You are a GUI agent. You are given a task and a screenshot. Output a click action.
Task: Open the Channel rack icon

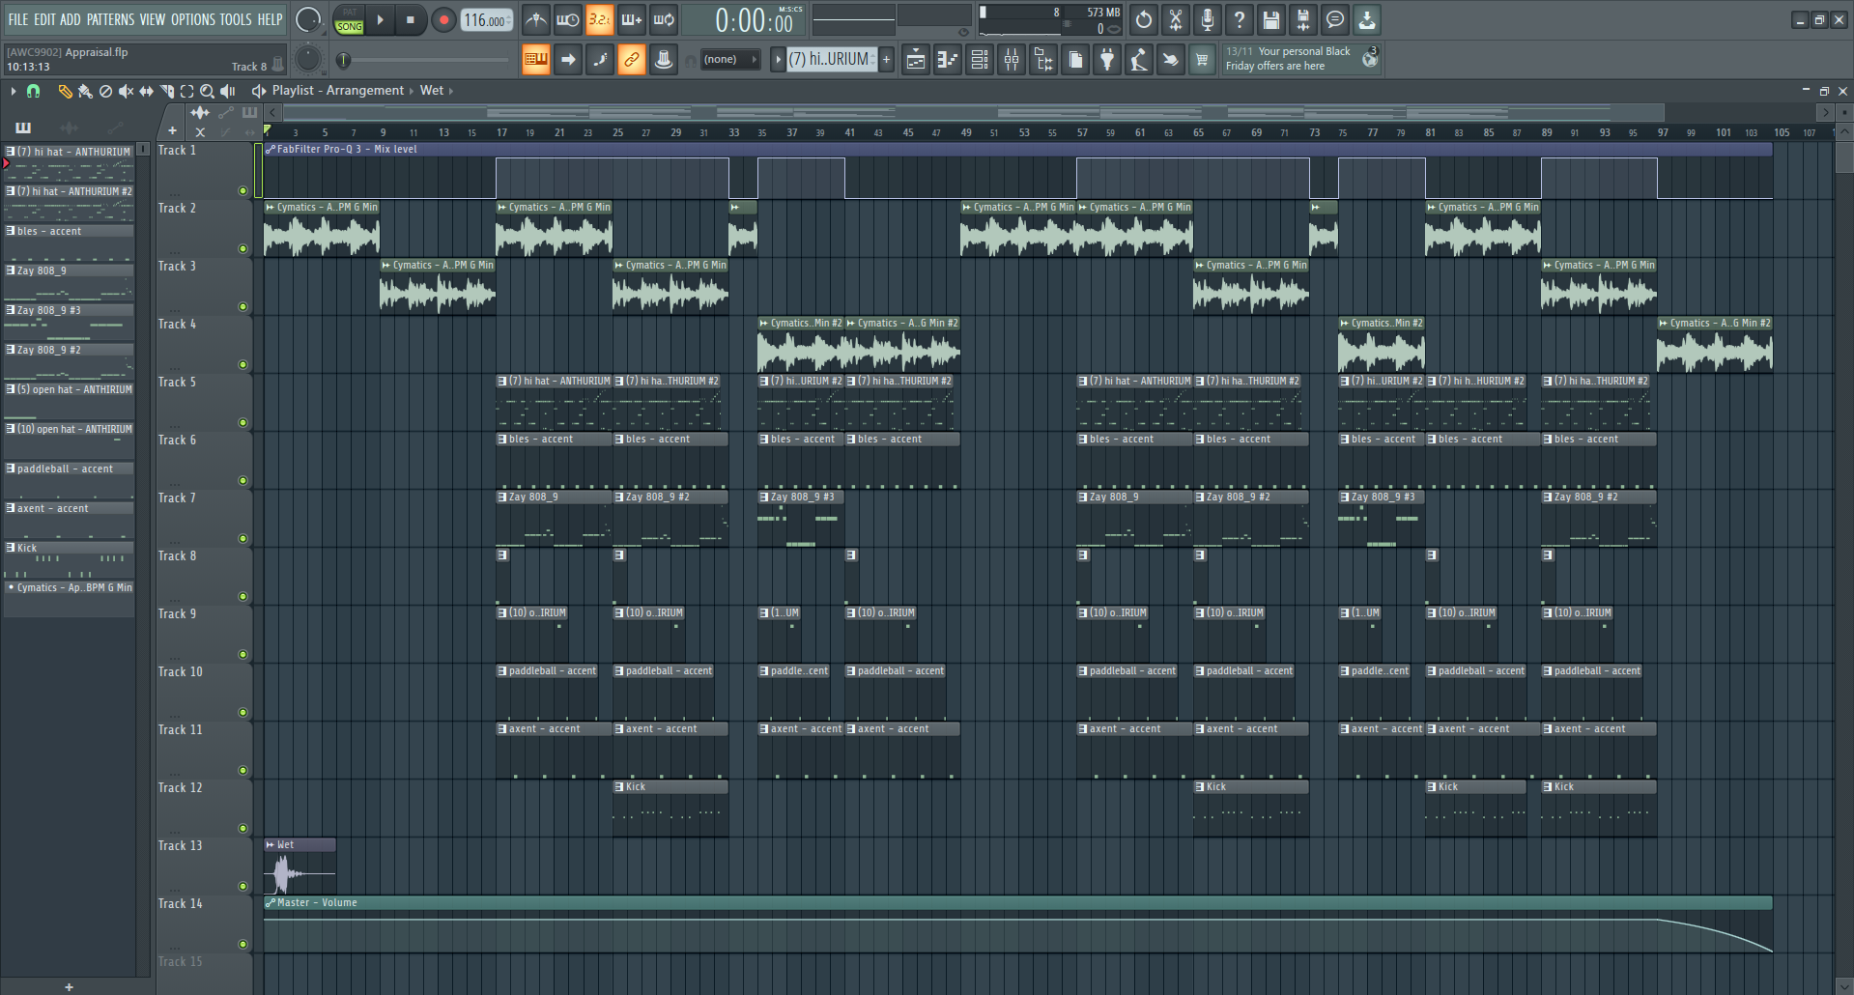(x=980, y=60)
